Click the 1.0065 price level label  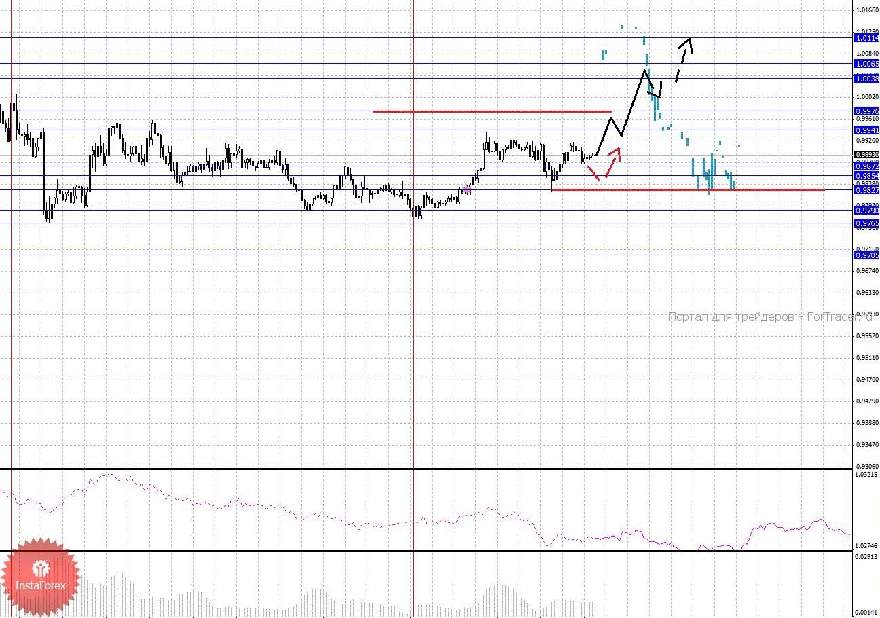[x=866, y=64]
